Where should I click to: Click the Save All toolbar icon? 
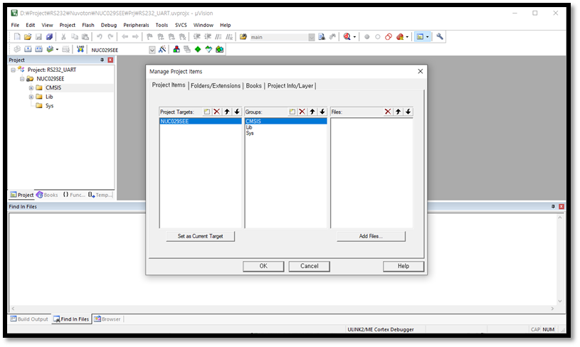49,36
